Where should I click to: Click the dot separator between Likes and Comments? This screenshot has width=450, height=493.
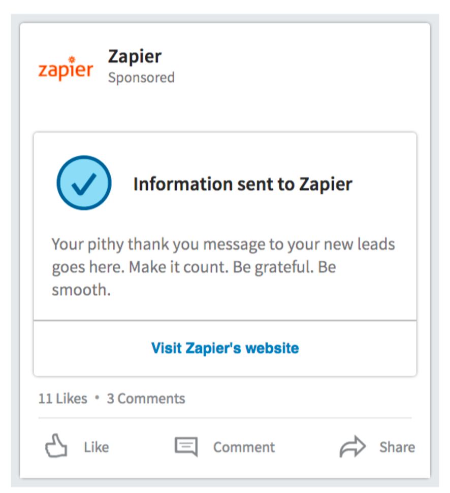[x=97, y=399]
